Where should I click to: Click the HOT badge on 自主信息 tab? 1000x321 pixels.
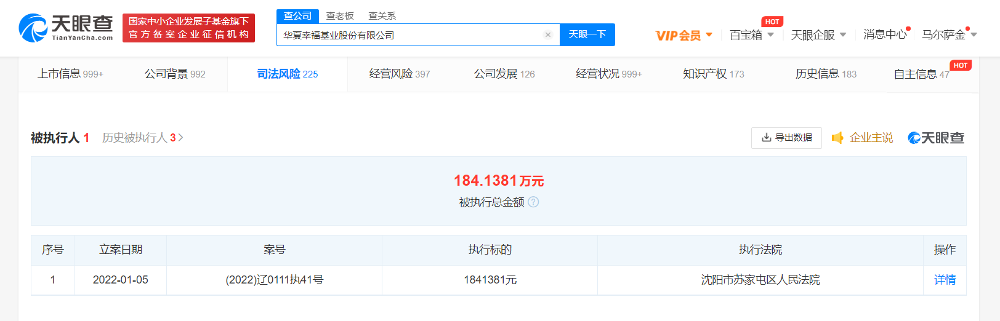tap(961, 65)
